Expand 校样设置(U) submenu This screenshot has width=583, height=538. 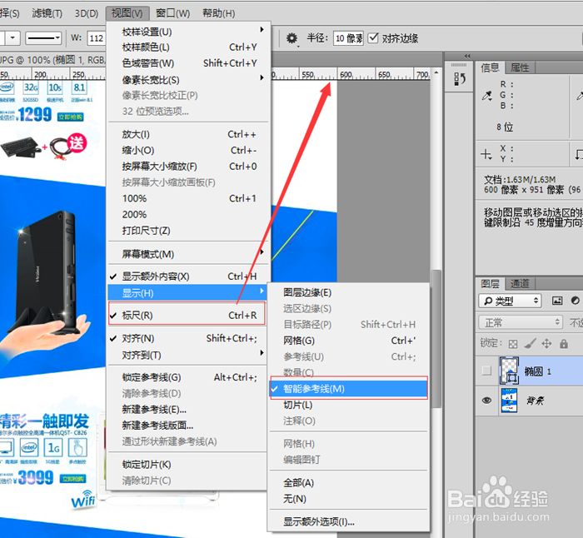[187, 32]
